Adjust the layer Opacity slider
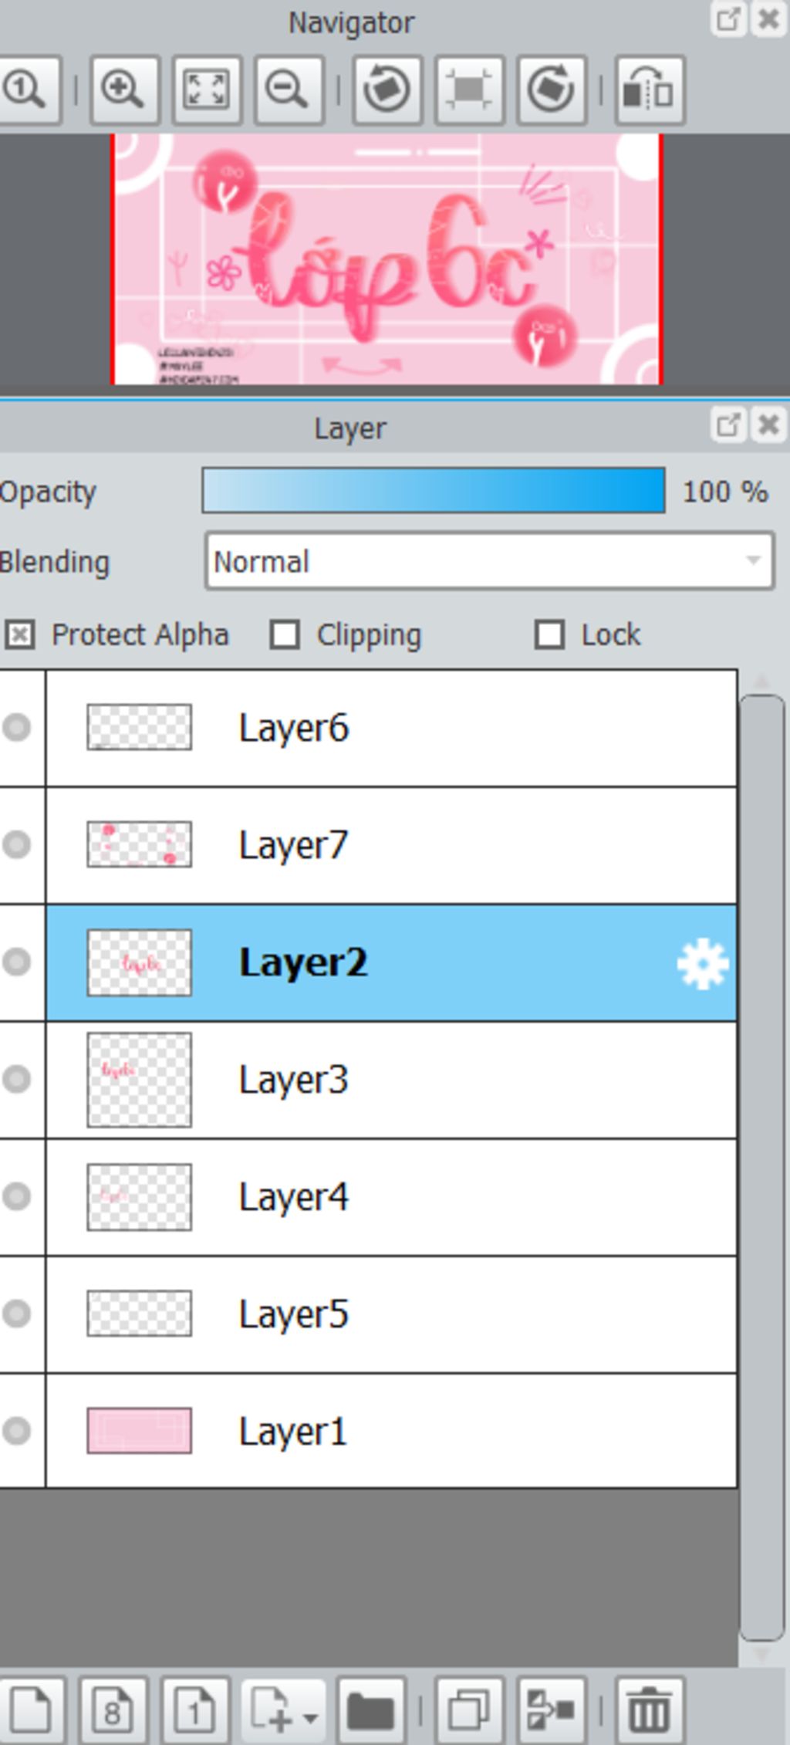Viewport: 790px width, 1745px height. click(434, 491)
